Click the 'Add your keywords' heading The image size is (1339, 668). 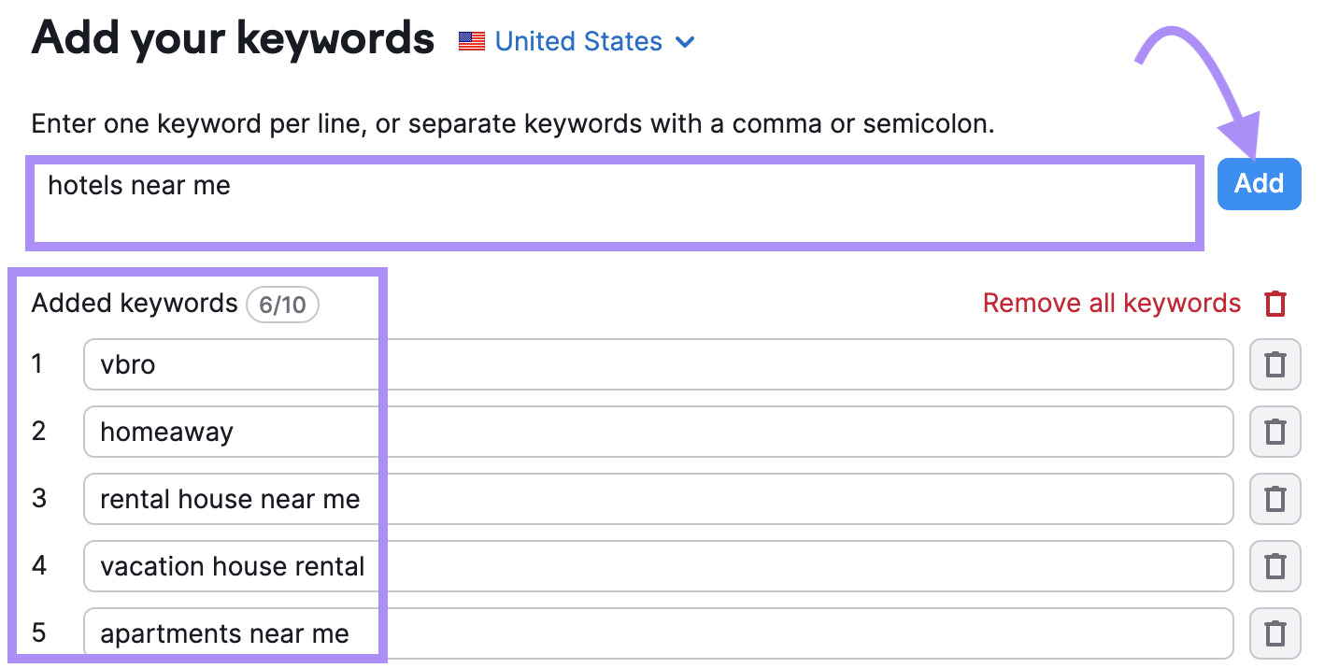tap(233, 39)
